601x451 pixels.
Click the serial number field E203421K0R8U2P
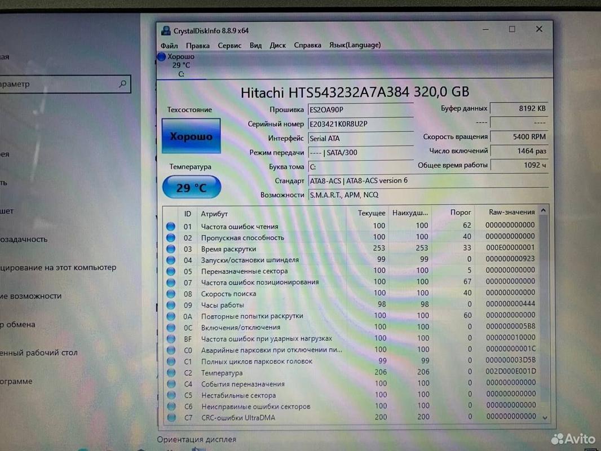point(361,124)
